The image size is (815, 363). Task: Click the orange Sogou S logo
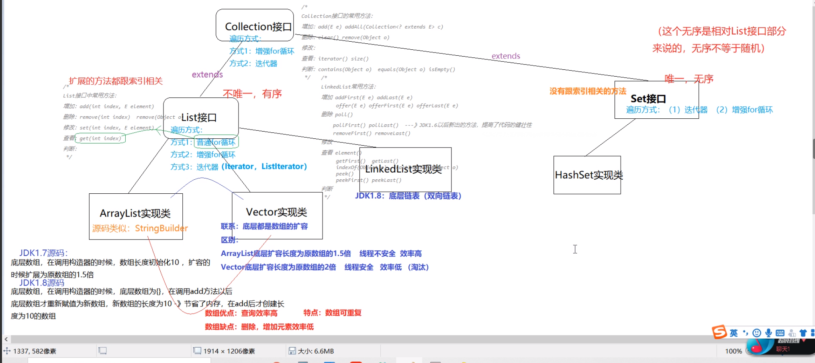[x=719, y=332]
